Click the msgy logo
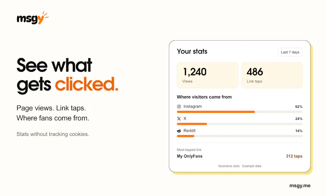The height and width of the screenshot is (196, 327). click(x=33, y=18)
